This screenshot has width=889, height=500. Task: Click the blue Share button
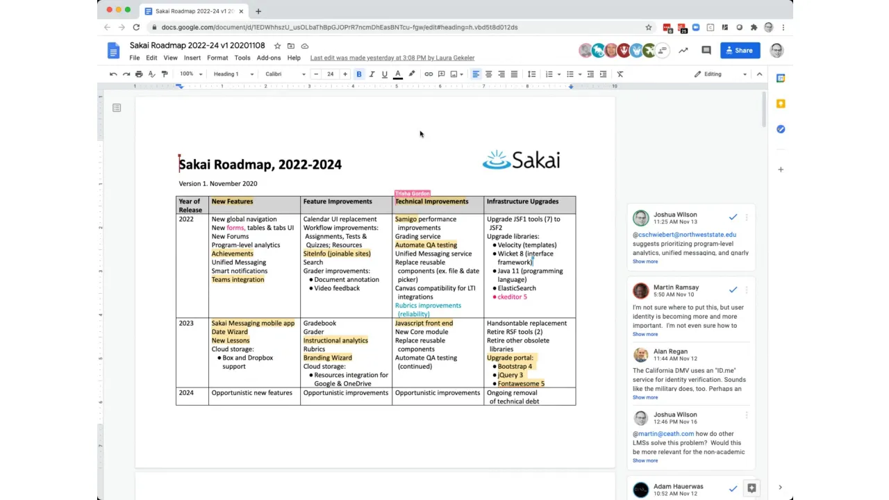740,50
